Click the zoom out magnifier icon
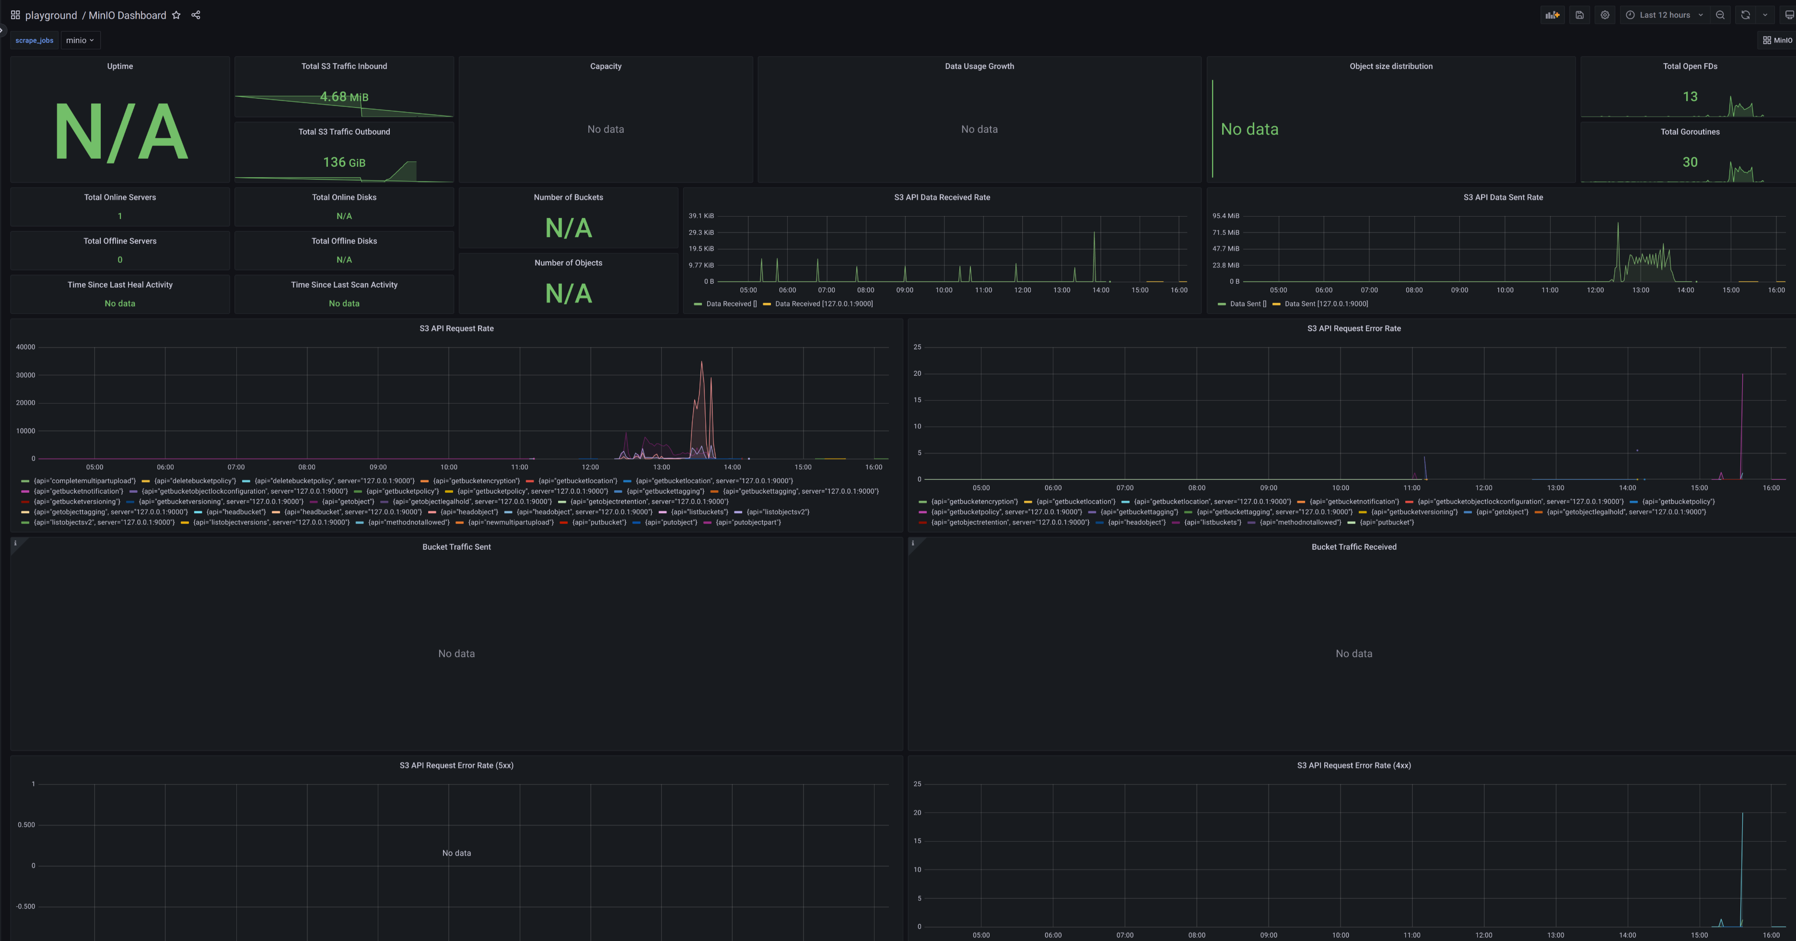 point(1720,15)
